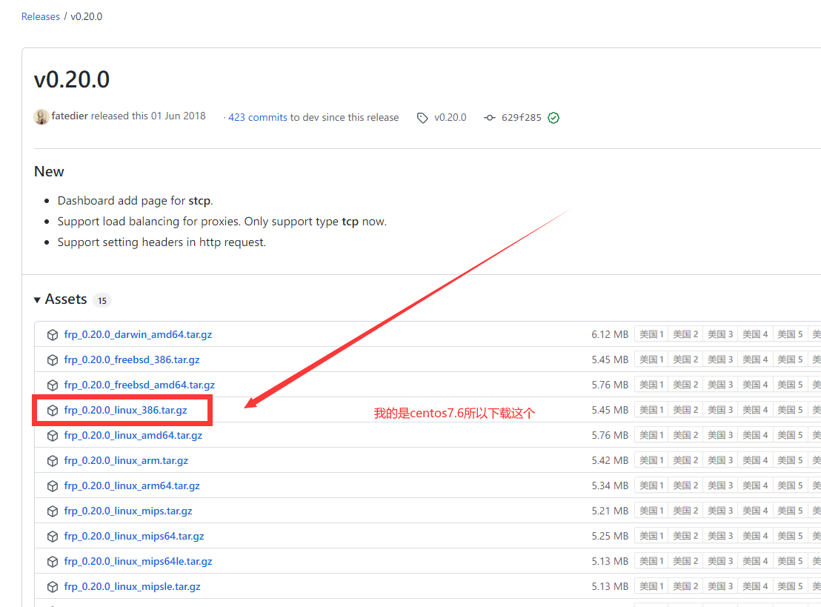This screenshot has height=607, width=821.
Task: Download frp_0.20.0_linux_amd64.tar.gz
Action: [x=133, y=435]
